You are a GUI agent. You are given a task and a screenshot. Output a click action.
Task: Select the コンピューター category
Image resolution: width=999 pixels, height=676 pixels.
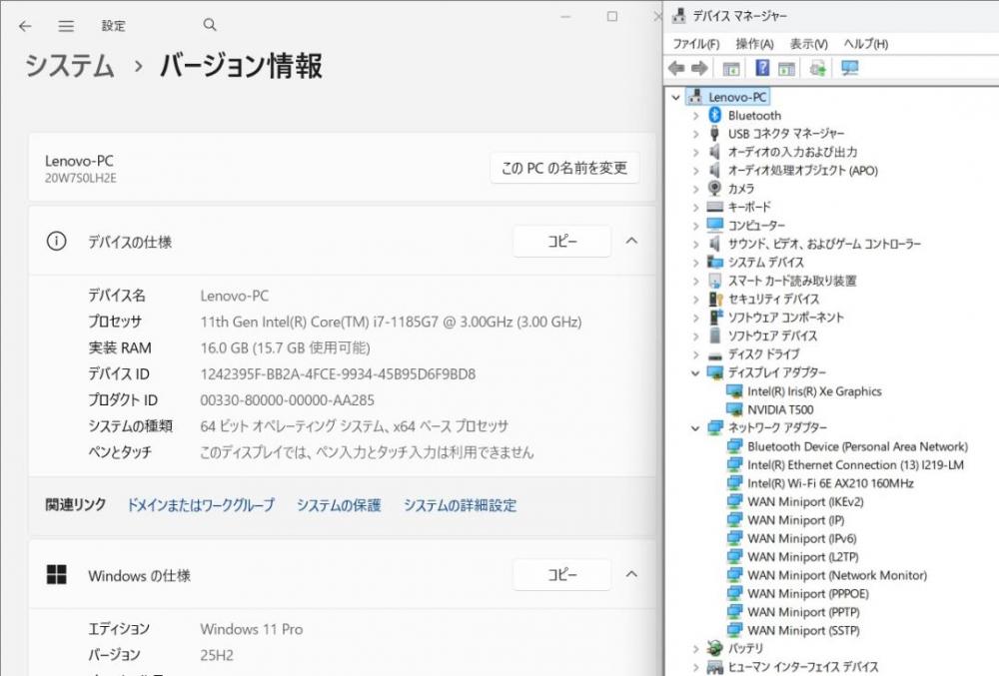coord(756,226)
